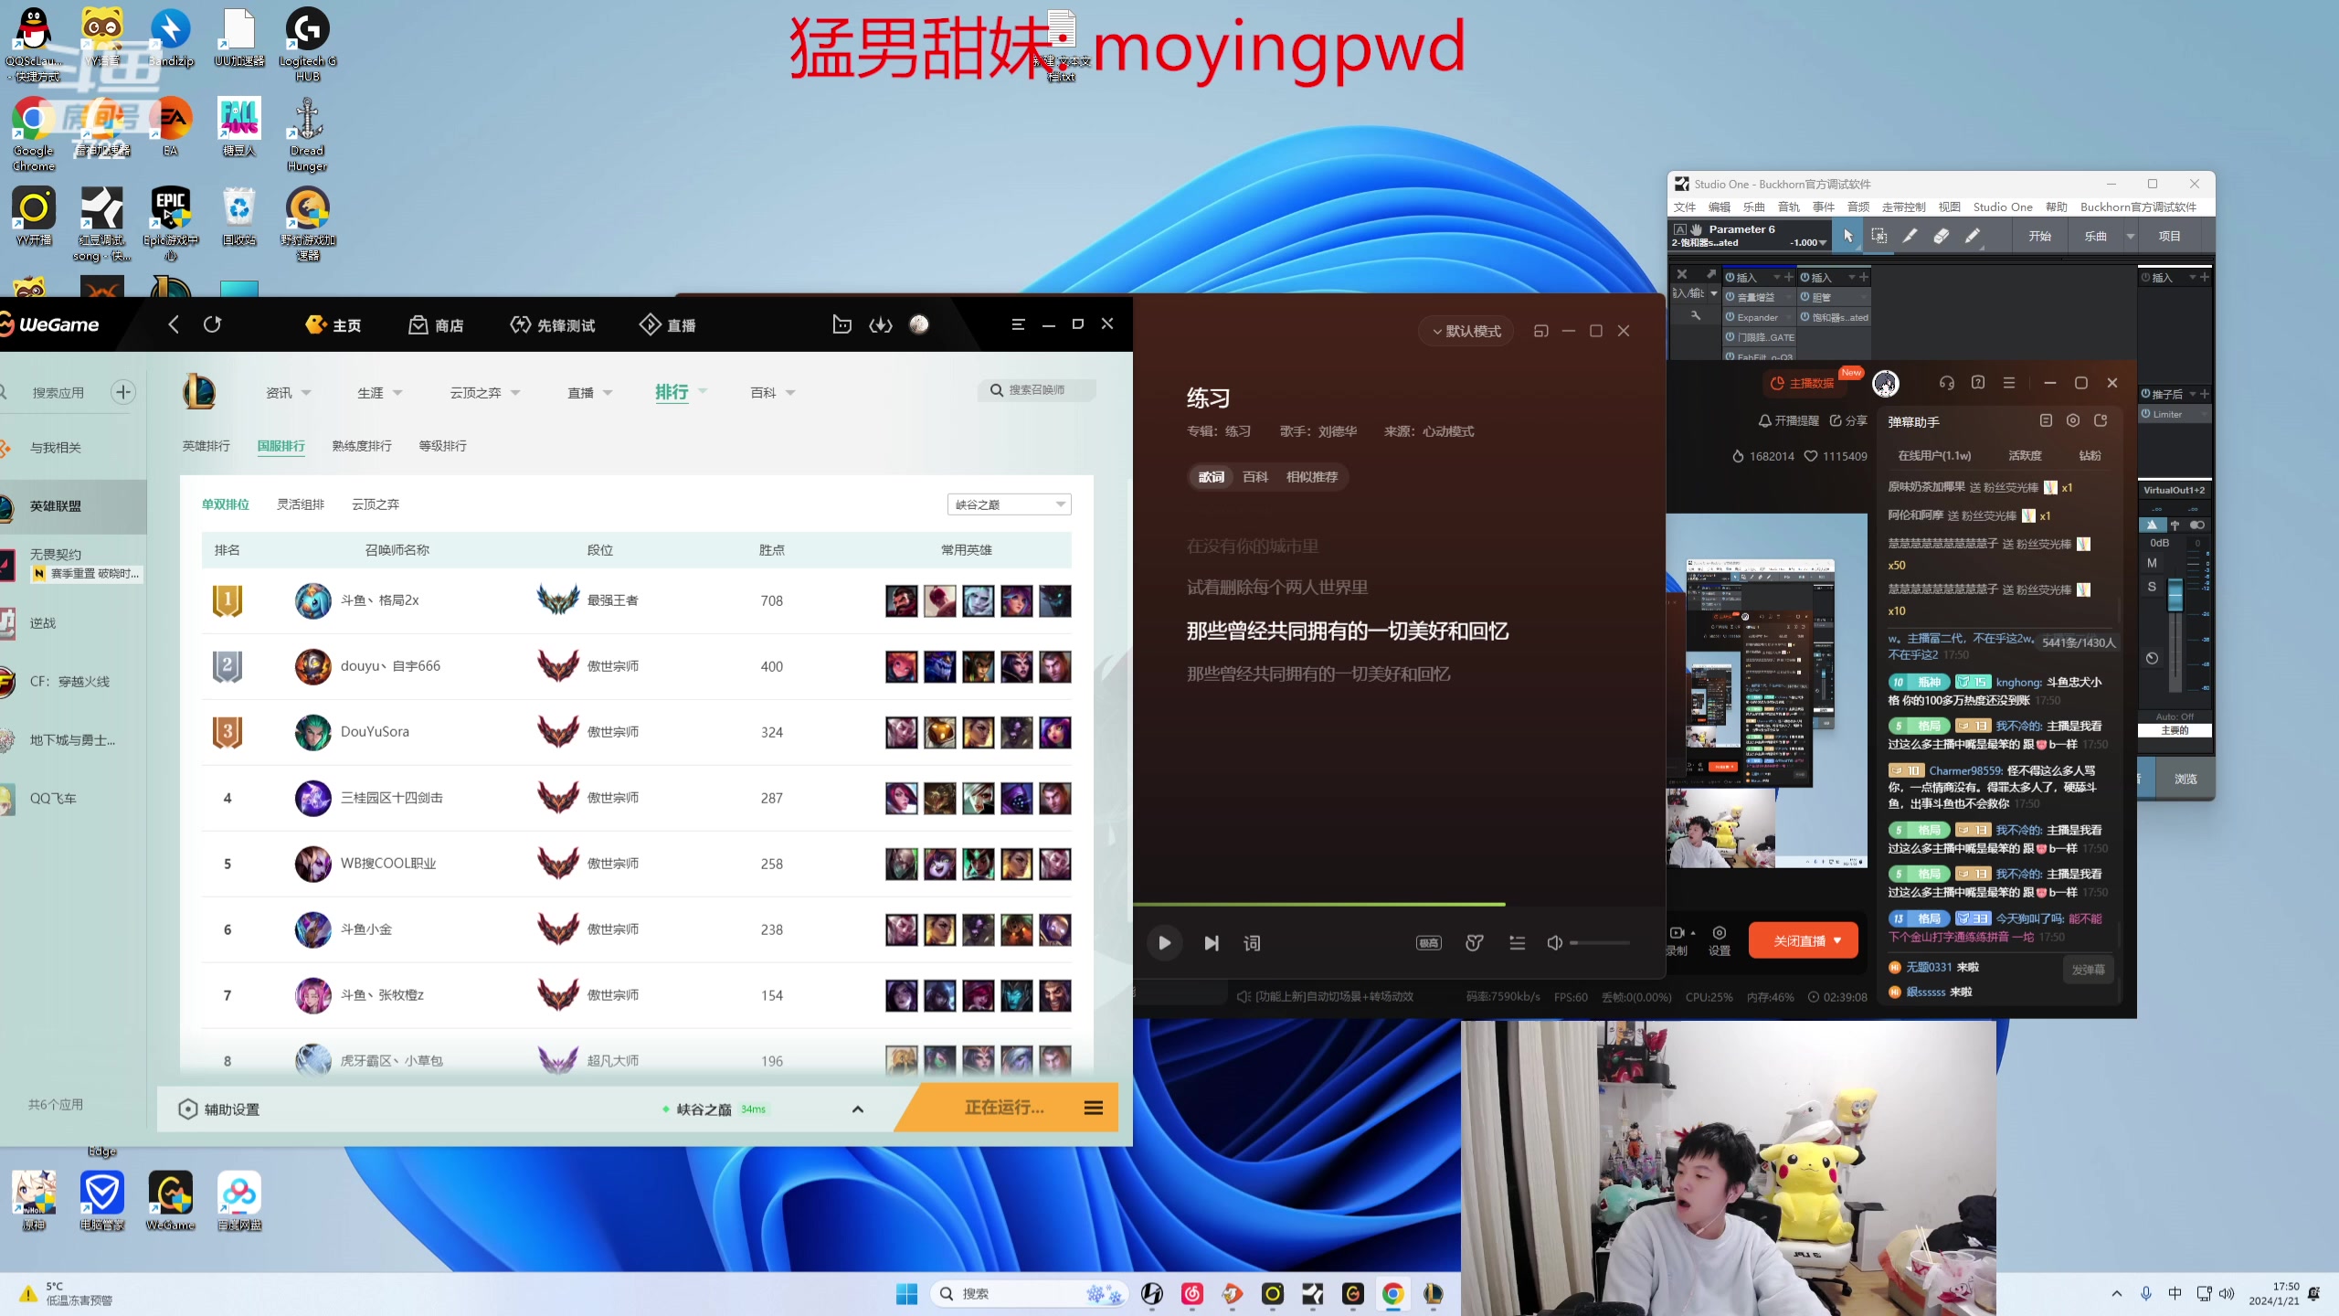Toggle stereo link mode on VirtualOut1+2
Screen dimensions: 2339x1316
[2197, 525]
